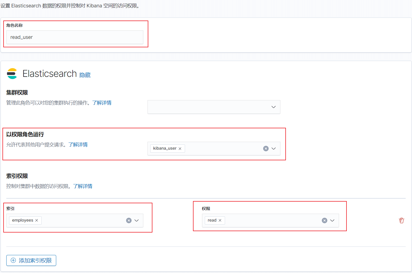Delete this index privilege row
This screenshot has height=273, width=412.
402,220
